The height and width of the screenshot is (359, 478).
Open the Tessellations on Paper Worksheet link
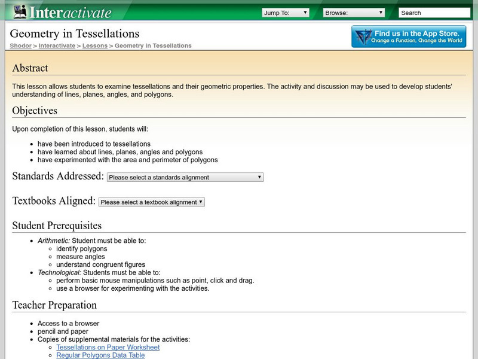(x=108, y=348)
